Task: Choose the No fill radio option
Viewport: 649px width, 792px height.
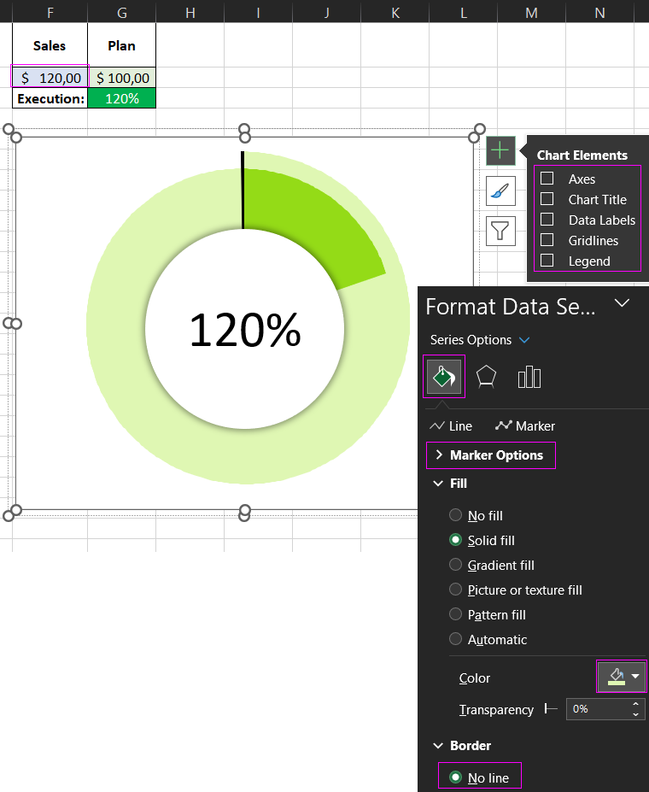Action: click(456, 515)
